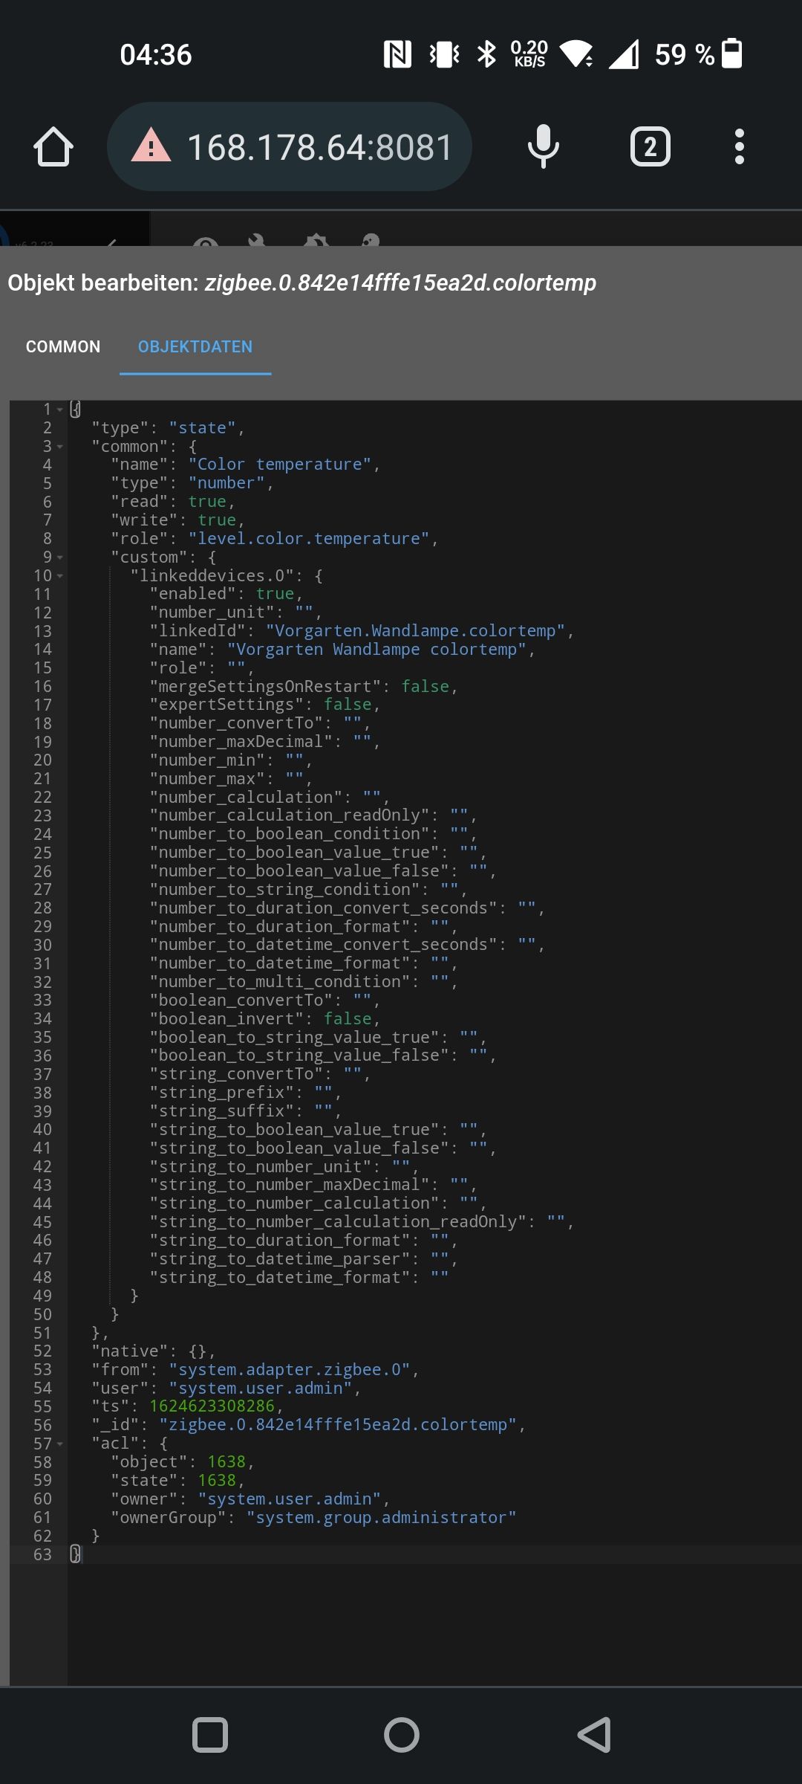802x1784 pixels.
Task: Click the "number_to_multi_condition" key
Action: [280, 982]
